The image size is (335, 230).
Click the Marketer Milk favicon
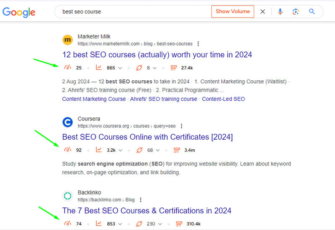[67, 40]
